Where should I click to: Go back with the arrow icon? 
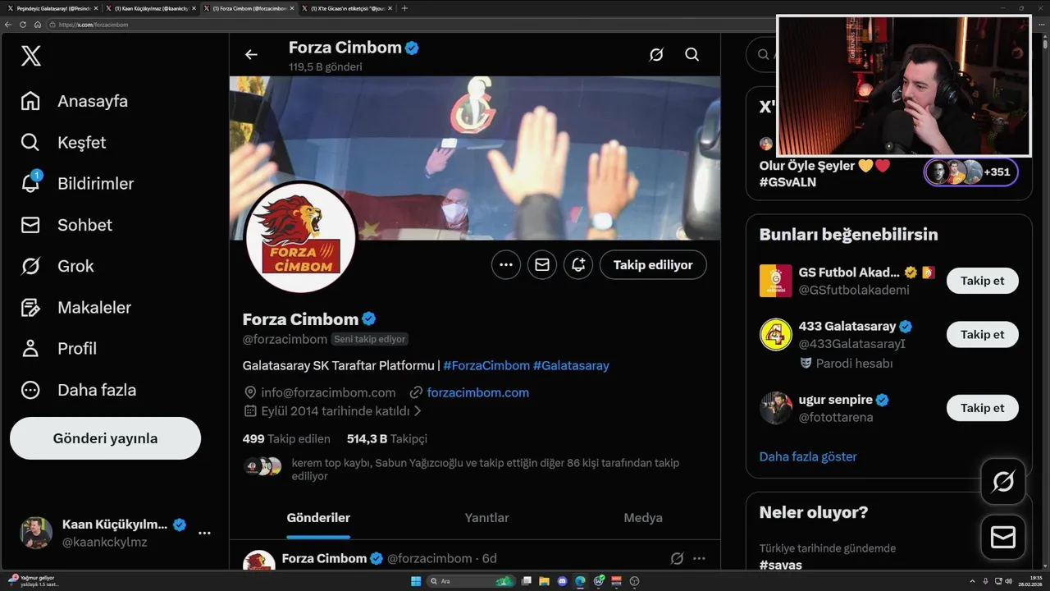click(251, 54)
